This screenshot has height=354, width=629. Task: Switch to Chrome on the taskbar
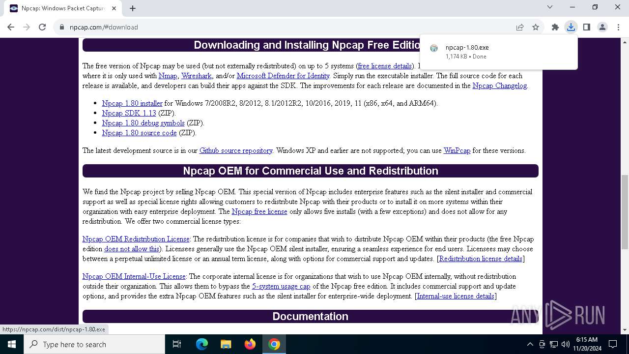(x=274, y=344)
